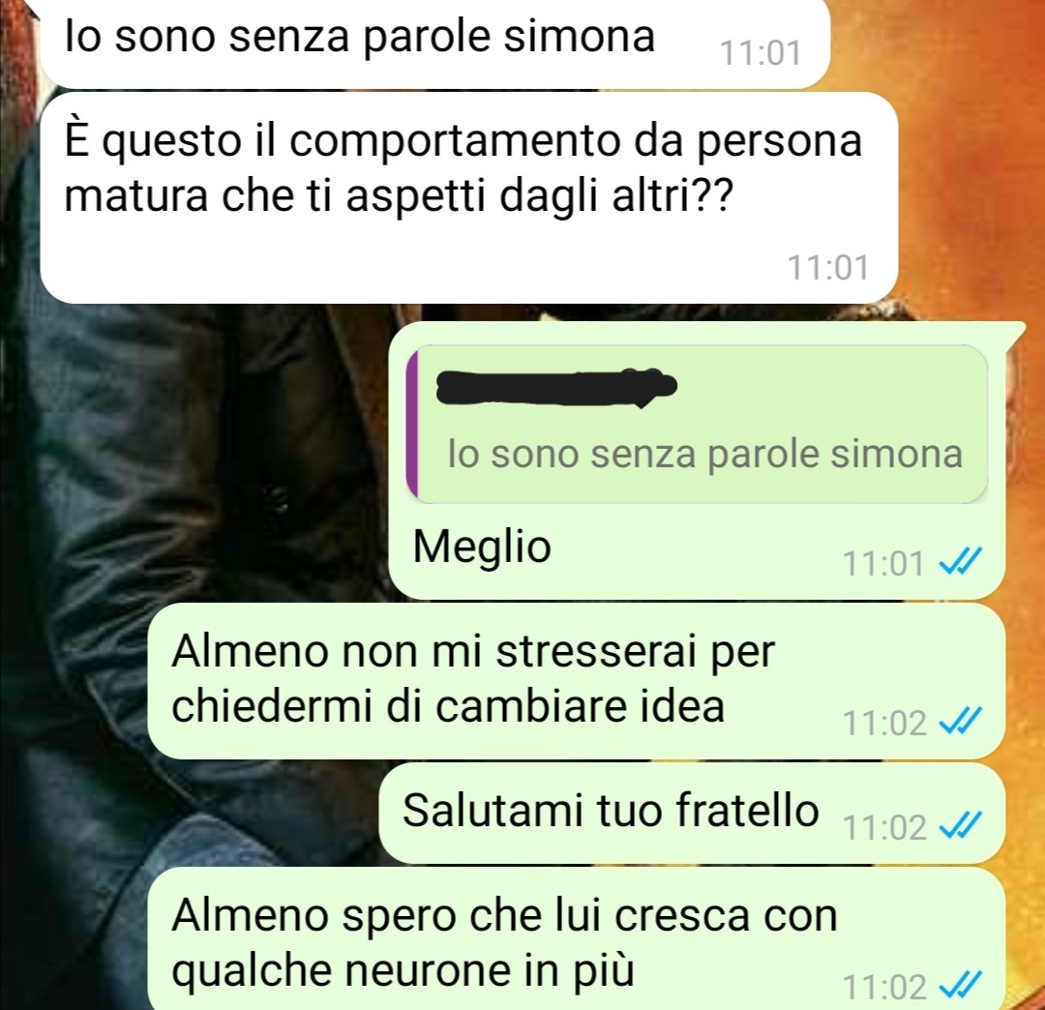The width and height of the screenshot is (1045, 1010).
Task: Tap 11:01 timestamp beside "Meglio"
Action: coord(883,564)
